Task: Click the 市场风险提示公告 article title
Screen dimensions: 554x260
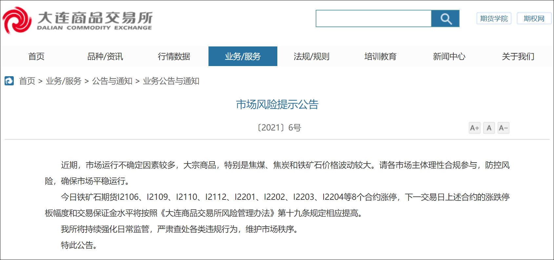Action: click(277, 104)
